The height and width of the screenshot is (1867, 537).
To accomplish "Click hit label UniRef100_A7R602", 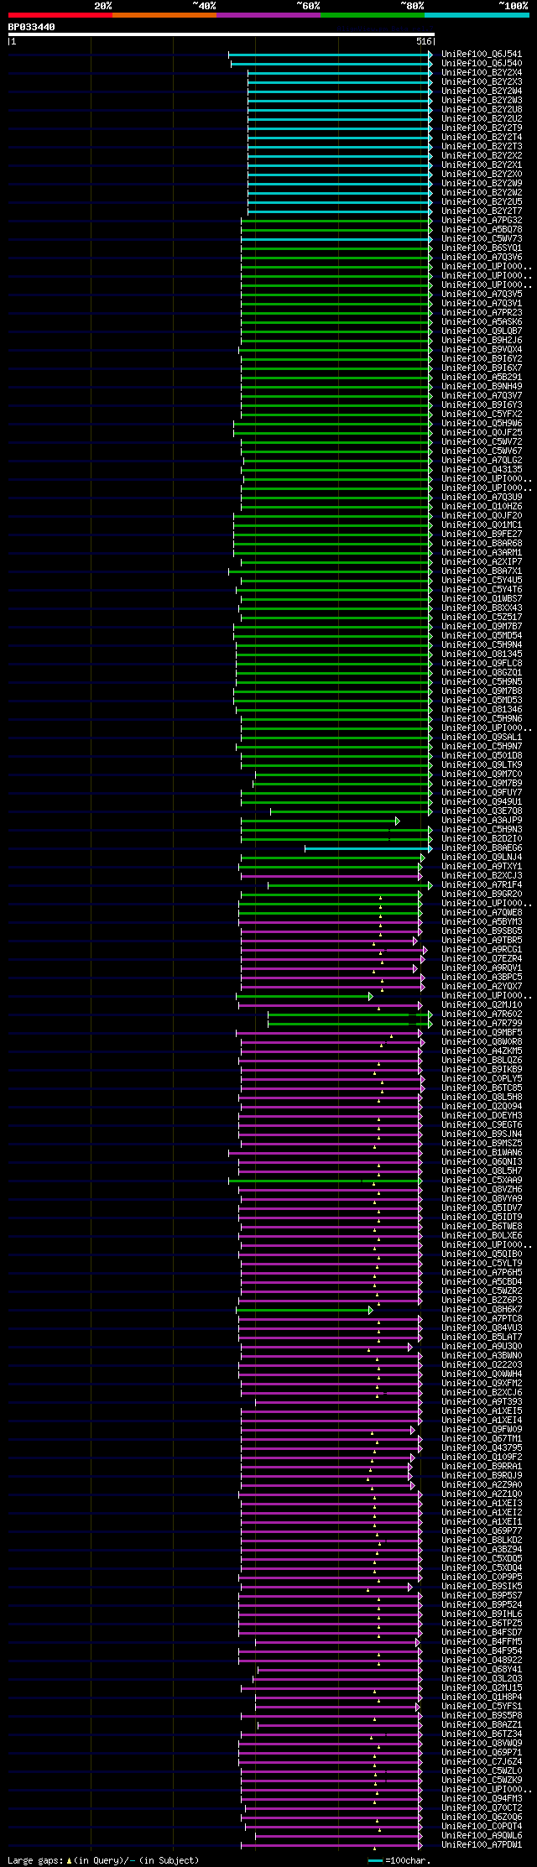I will coord(482,1014).
